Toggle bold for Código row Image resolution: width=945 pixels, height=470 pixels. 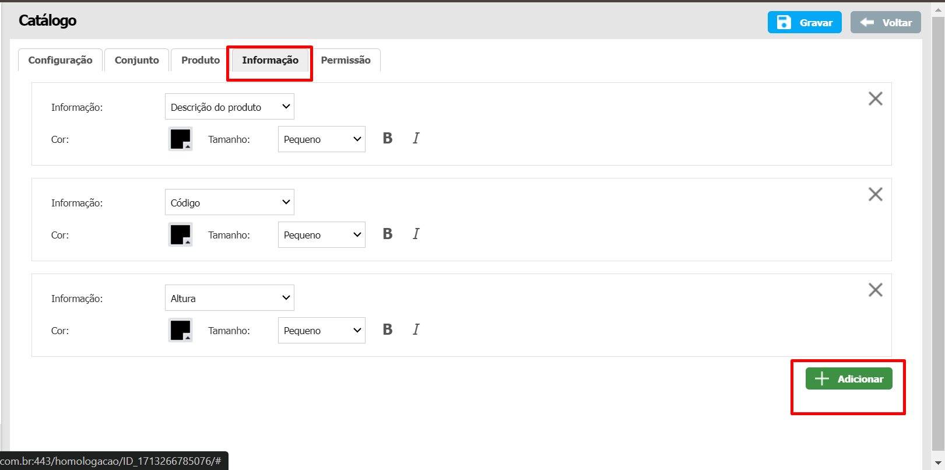point(388,234)
